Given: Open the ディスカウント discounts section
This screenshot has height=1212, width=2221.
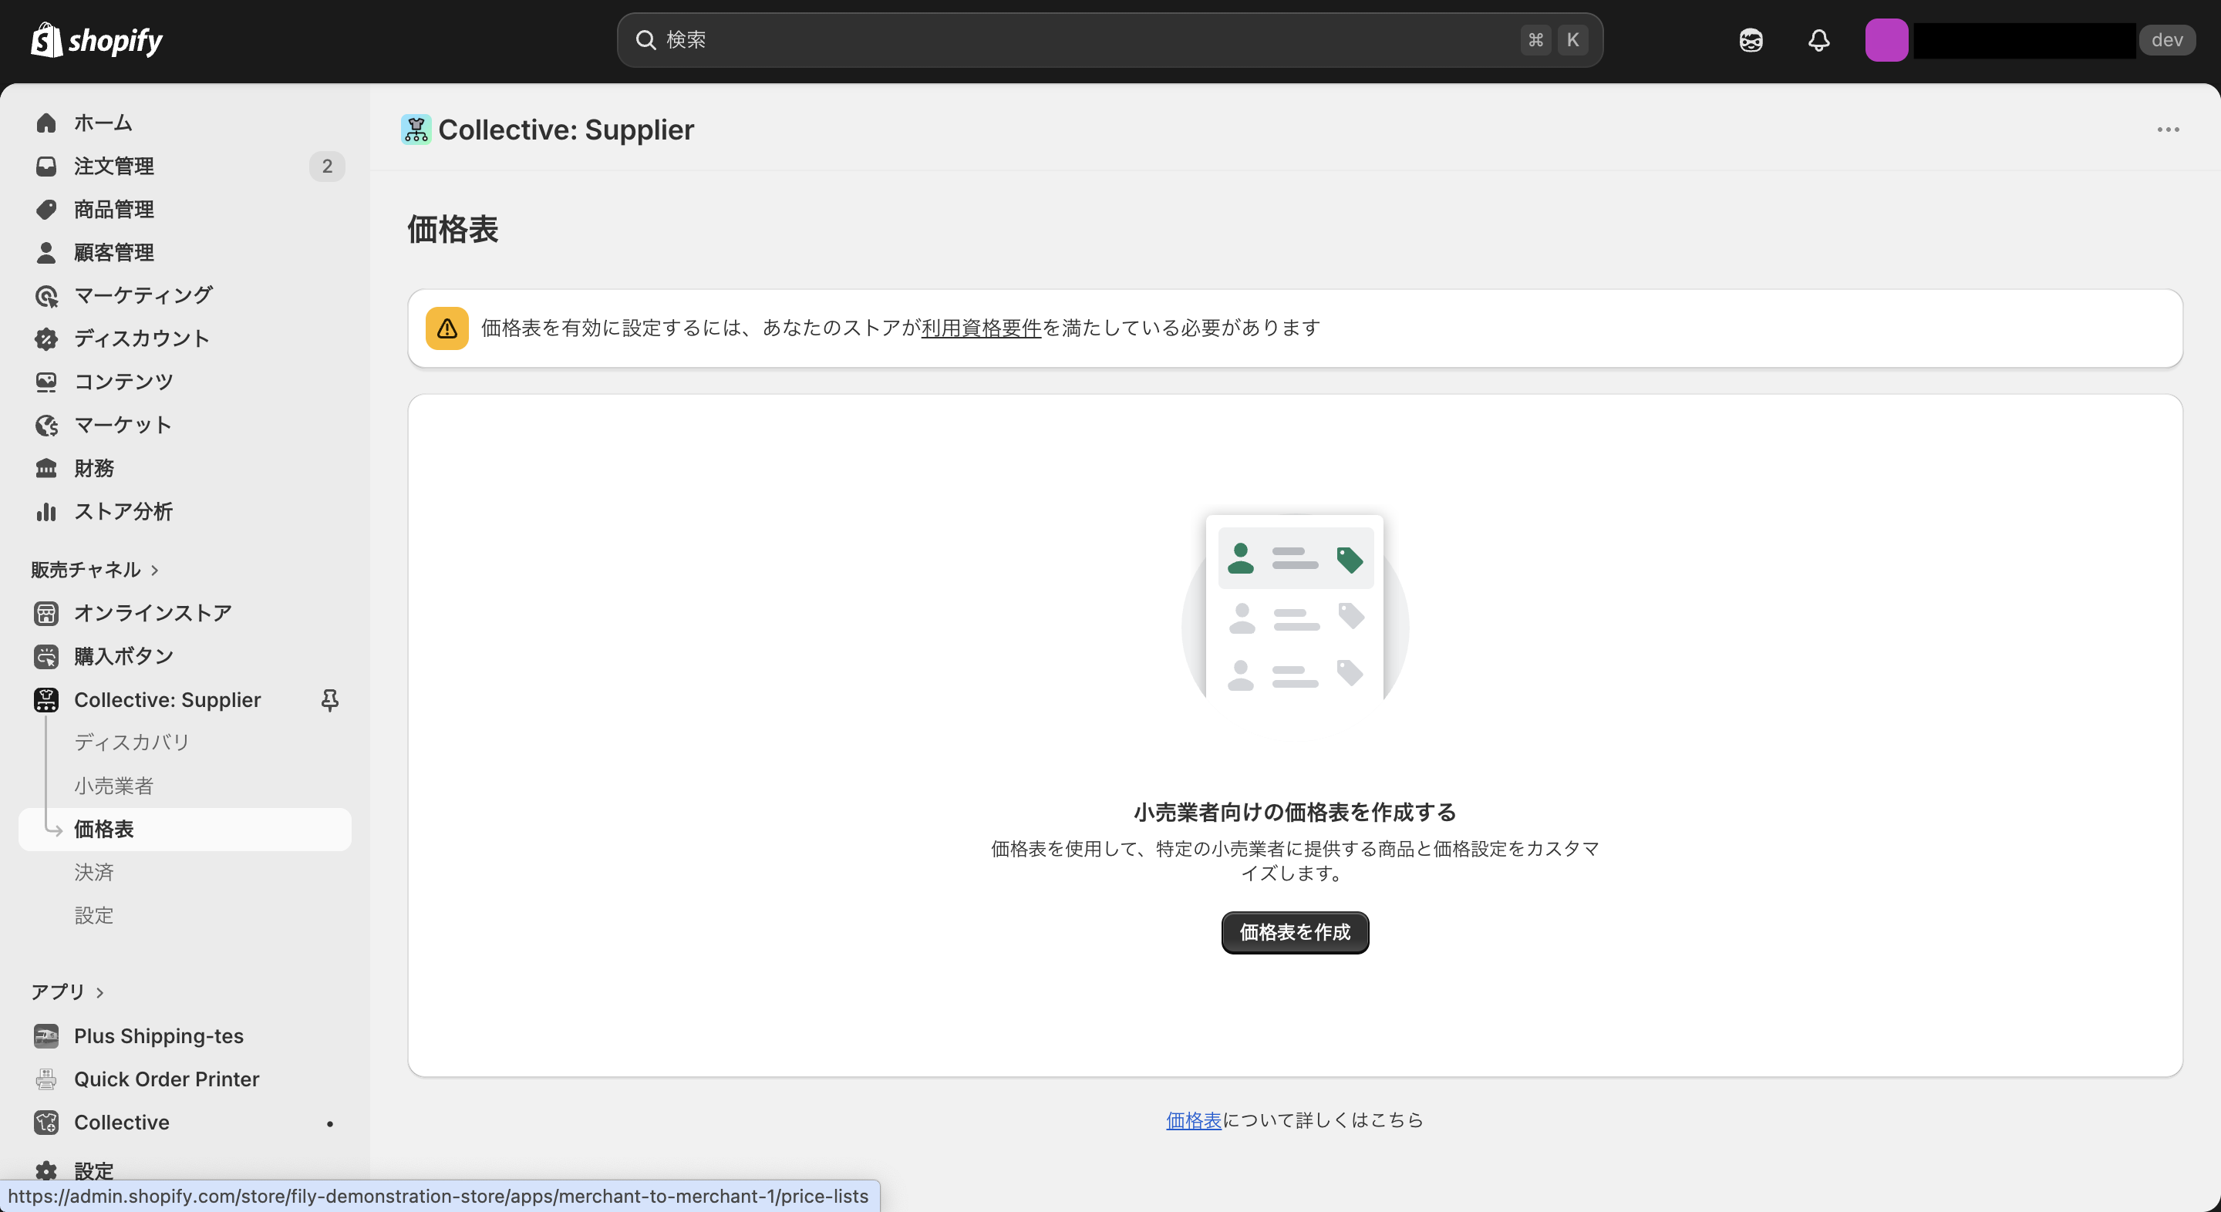Looking at the screenshot, I should point(45,338).
